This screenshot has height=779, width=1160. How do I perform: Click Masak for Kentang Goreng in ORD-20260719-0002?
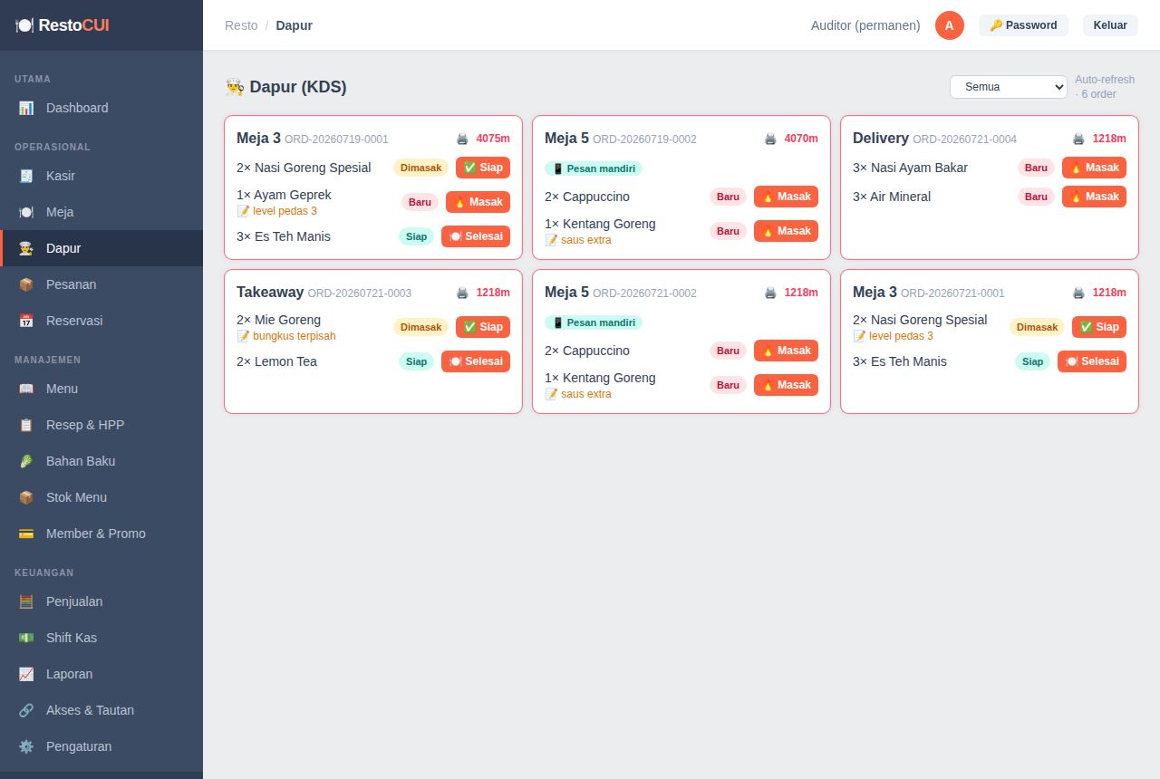coord(786,231)
